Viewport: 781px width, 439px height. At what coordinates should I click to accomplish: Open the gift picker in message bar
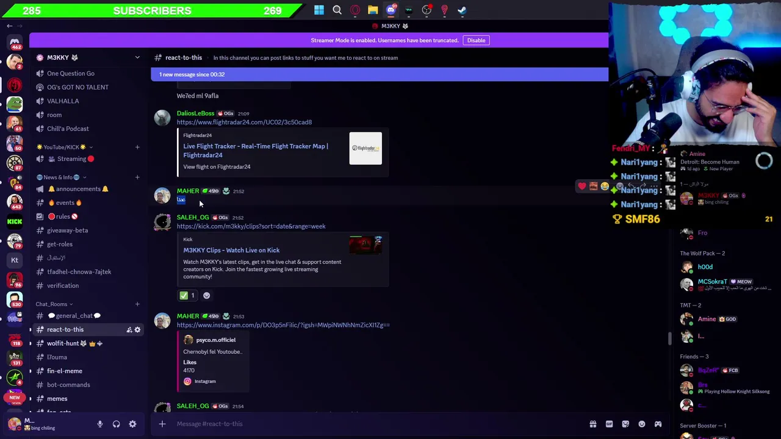click(592, 424)
